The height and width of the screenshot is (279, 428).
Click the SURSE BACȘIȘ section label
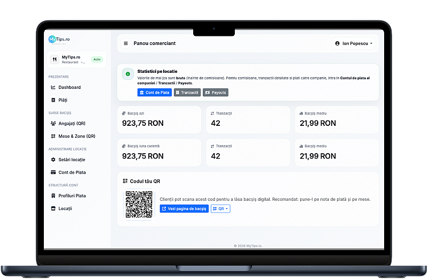tap(60, 113)
